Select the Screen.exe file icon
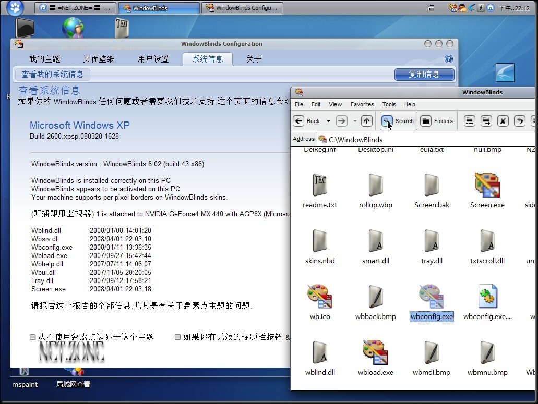This screenshot has width=538, height=404. tap(487, 185)
